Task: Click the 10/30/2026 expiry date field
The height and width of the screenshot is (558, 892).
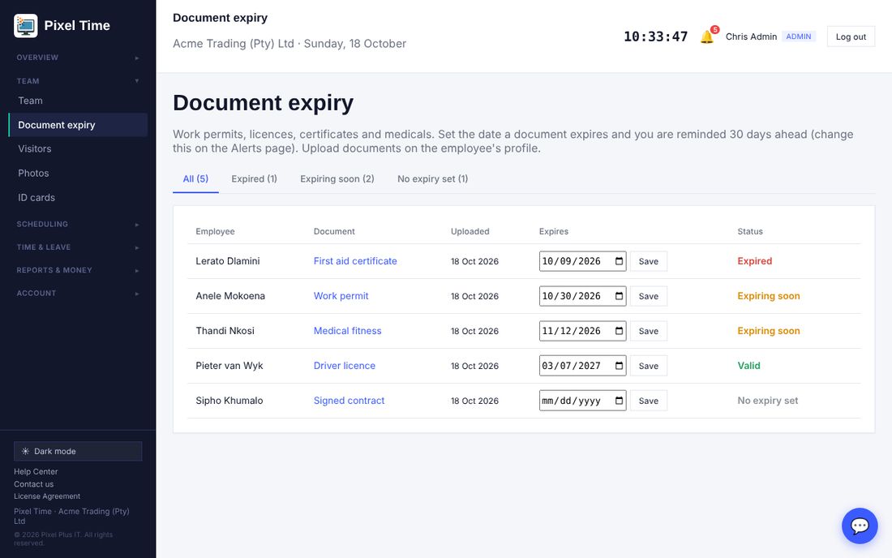Action: 582,296
